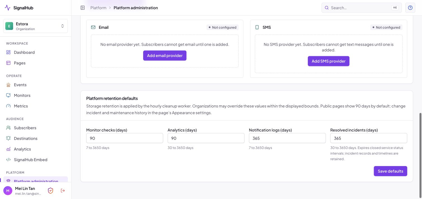422x199 pixels.
Task: Focus the Search box
Action: [362, 8]
